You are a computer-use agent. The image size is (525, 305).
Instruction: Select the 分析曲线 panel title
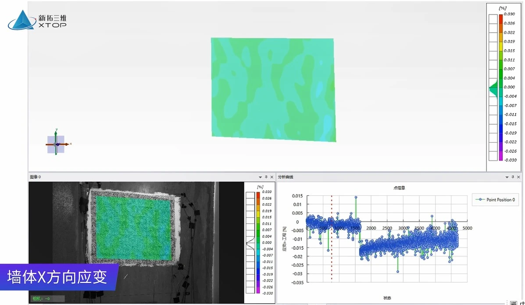point(285,177)
